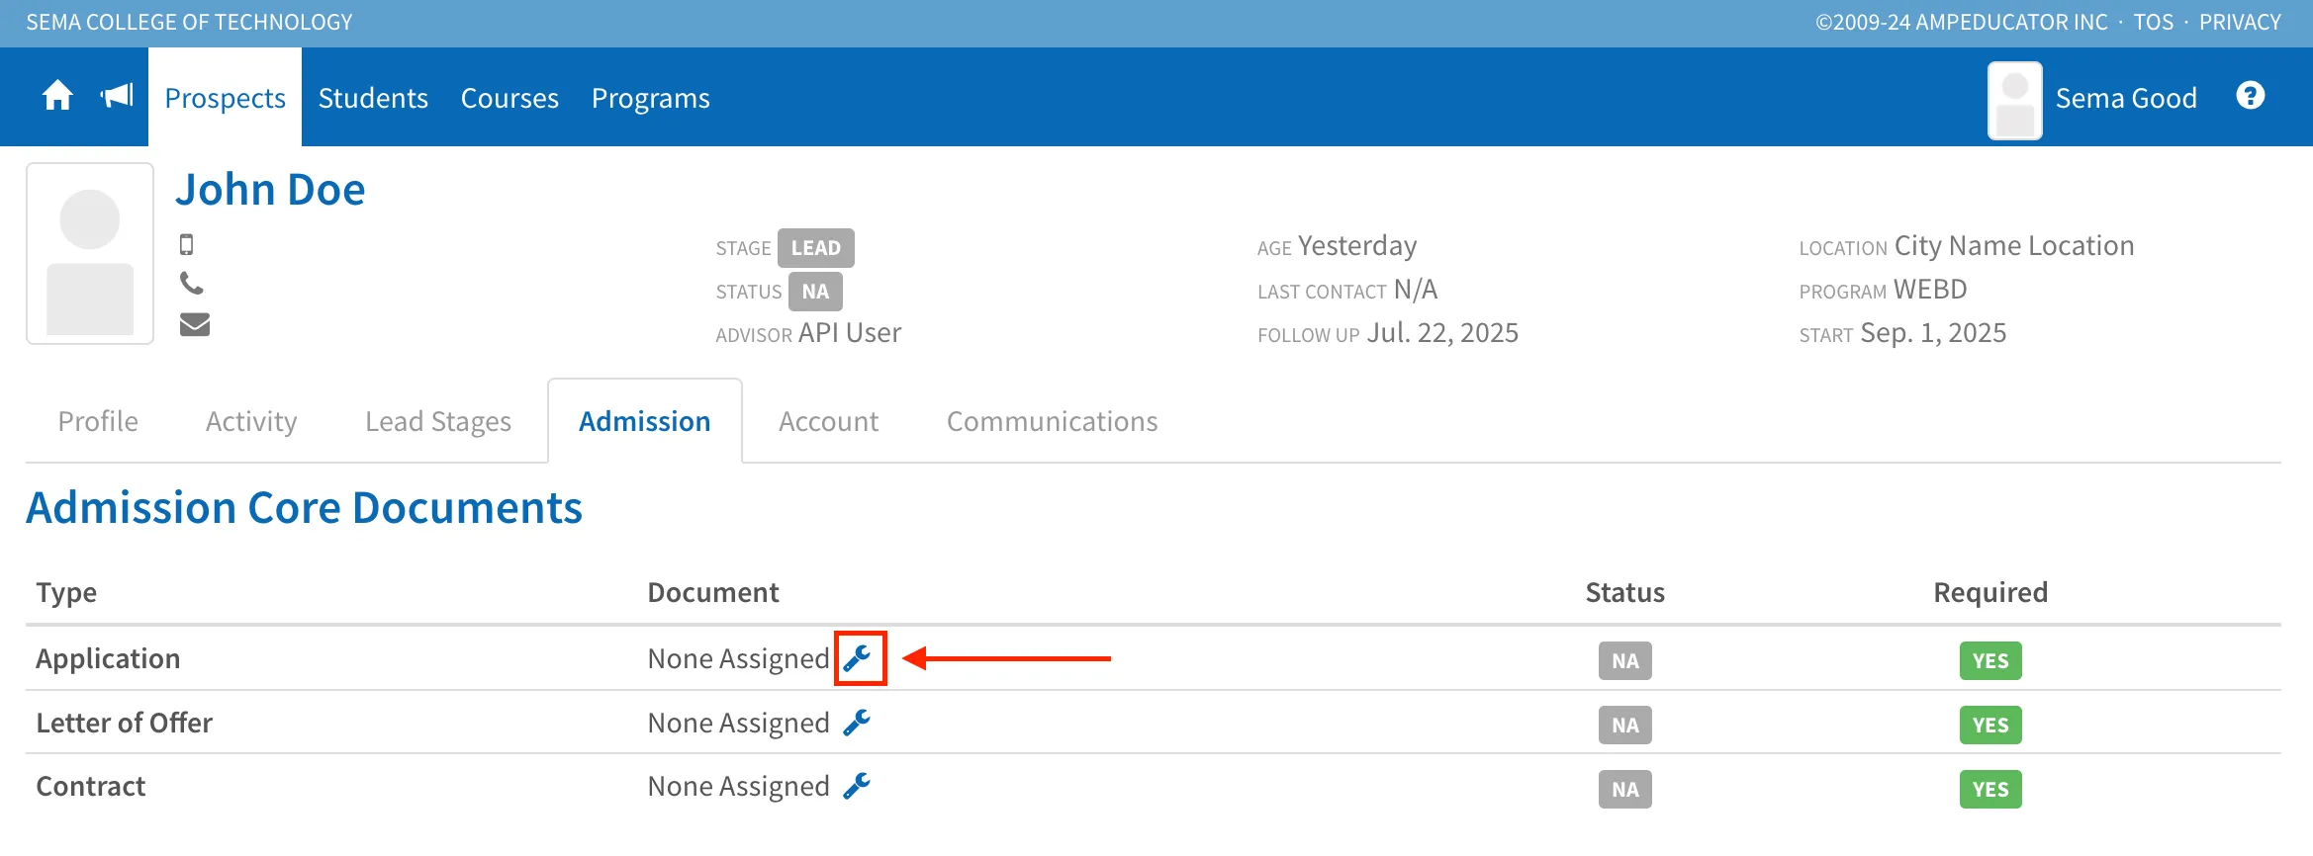This screenshot has width=2313, height=856.
Task: Click the 'API User' advisor value
Action: tap(850, 333)
